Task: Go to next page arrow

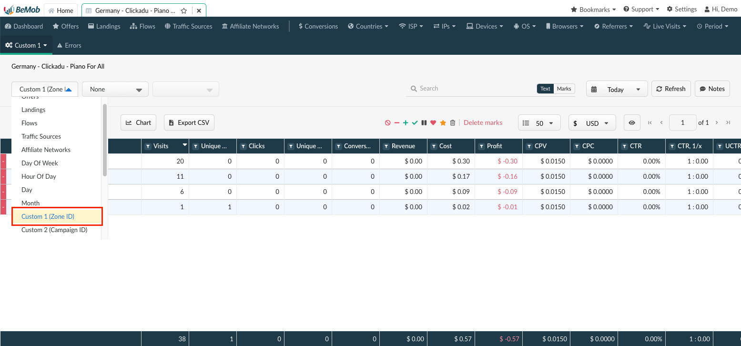Action: pyautogui.click(x=717, y=122)
